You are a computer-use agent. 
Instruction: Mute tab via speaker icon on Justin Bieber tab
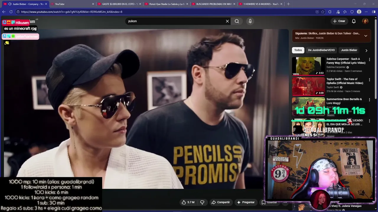10,4
